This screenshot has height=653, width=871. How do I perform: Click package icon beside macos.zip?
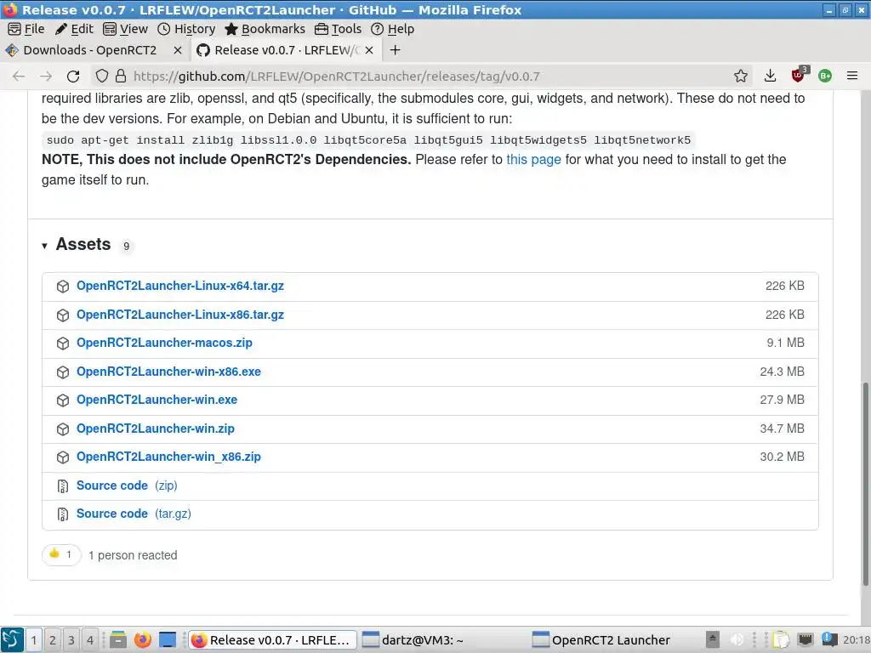(x=63, y=344)
